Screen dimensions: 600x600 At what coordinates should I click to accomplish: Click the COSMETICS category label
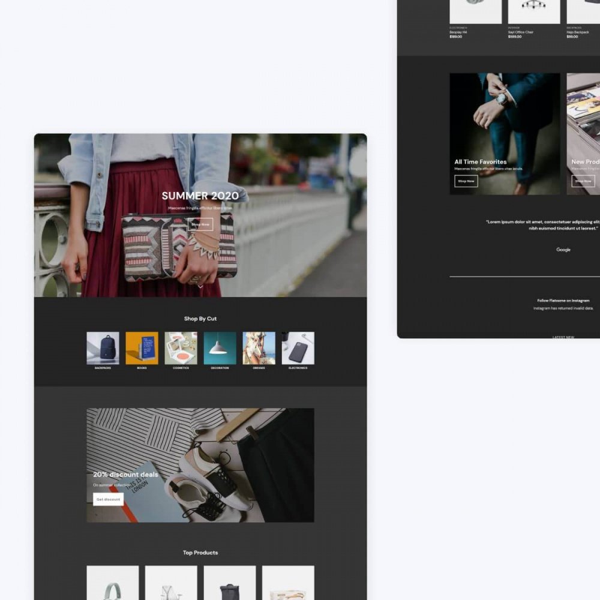pyautogui.click(x=181, y=368)
